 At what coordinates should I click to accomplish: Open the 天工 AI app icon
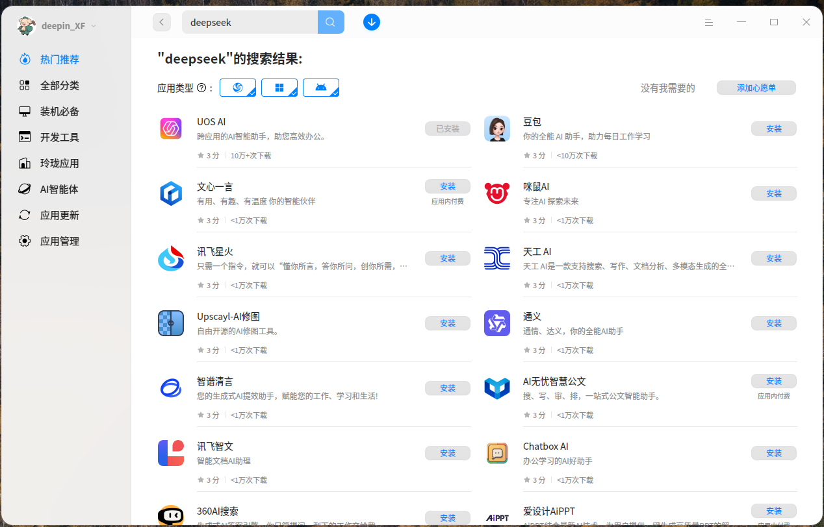pos(497,258)
